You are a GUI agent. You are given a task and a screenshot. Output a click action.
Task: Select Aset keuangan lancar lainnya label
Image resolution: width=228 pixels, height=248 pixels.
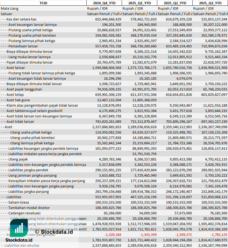pos(32,25)
